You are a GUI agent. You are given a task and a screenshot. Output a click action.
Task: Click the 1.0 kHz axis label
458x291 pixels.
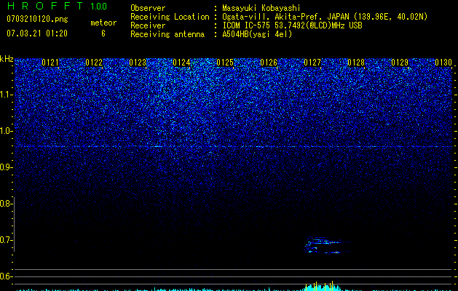tap(6, 131)
